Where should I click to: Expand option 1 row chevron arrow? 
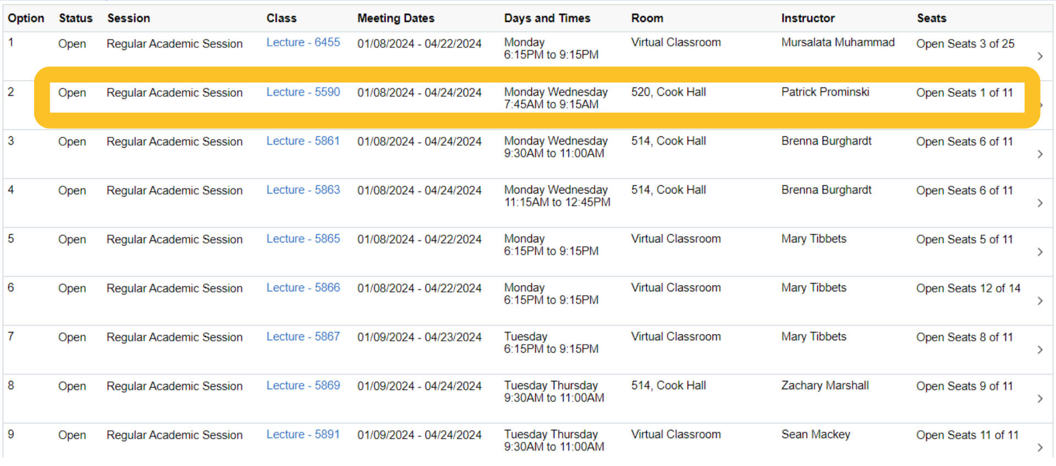coord(1039,56)
